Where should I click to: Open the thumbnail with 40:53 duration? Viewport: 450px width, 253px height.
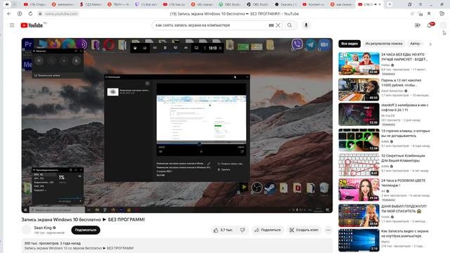[x=359, y=89]
